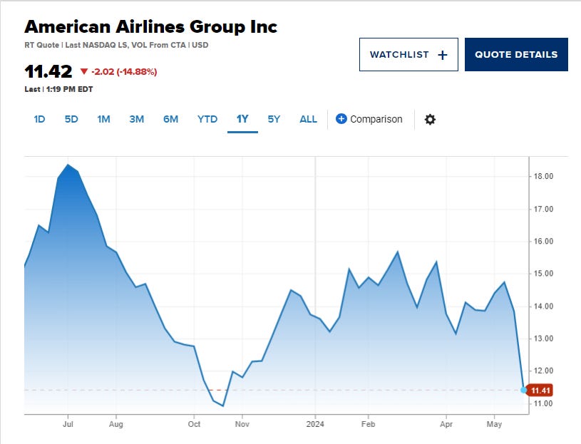
Task: Click the July peak on the chart
Action: (x=68, y=165)
